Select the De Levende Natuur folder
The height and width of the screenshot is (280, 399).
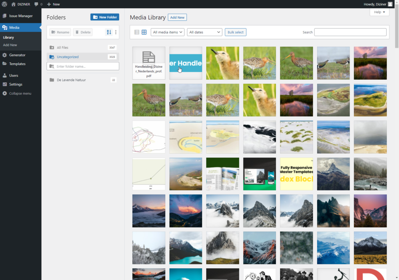(71, 80)
